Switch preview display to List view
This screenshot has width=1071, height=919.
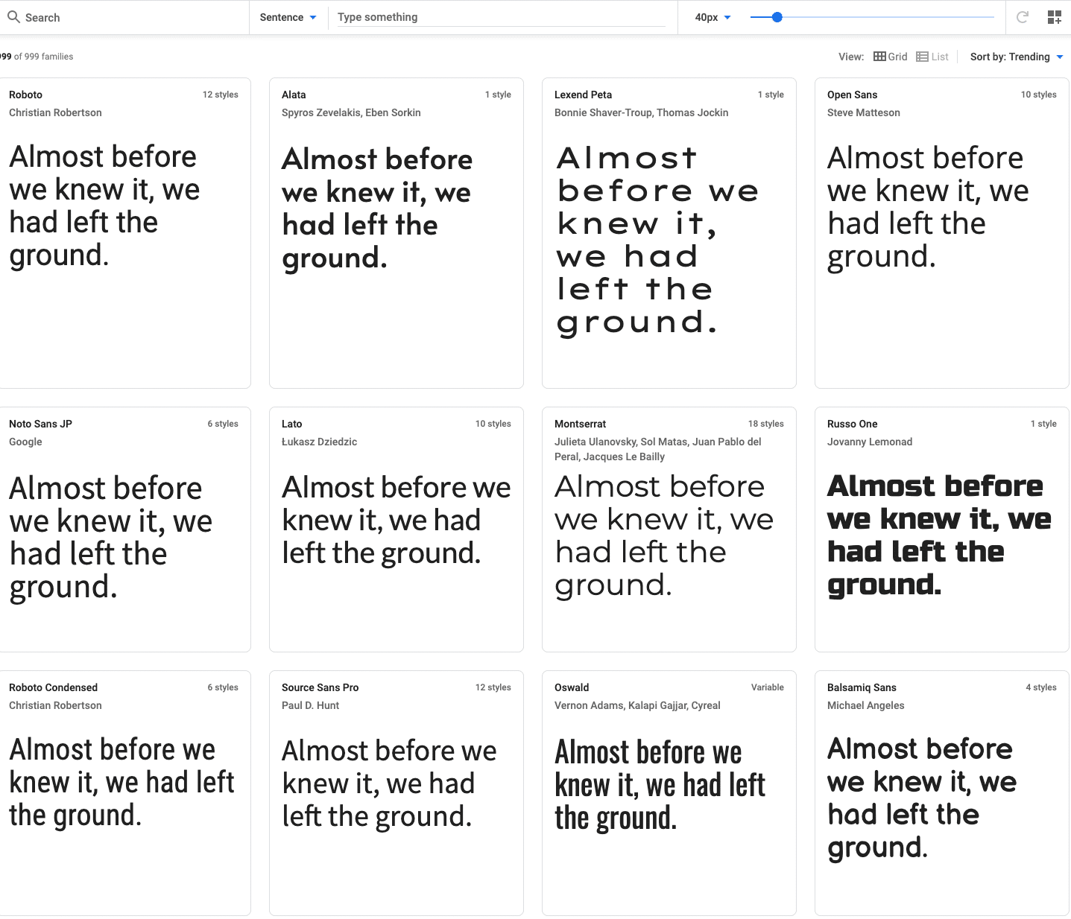933,56
